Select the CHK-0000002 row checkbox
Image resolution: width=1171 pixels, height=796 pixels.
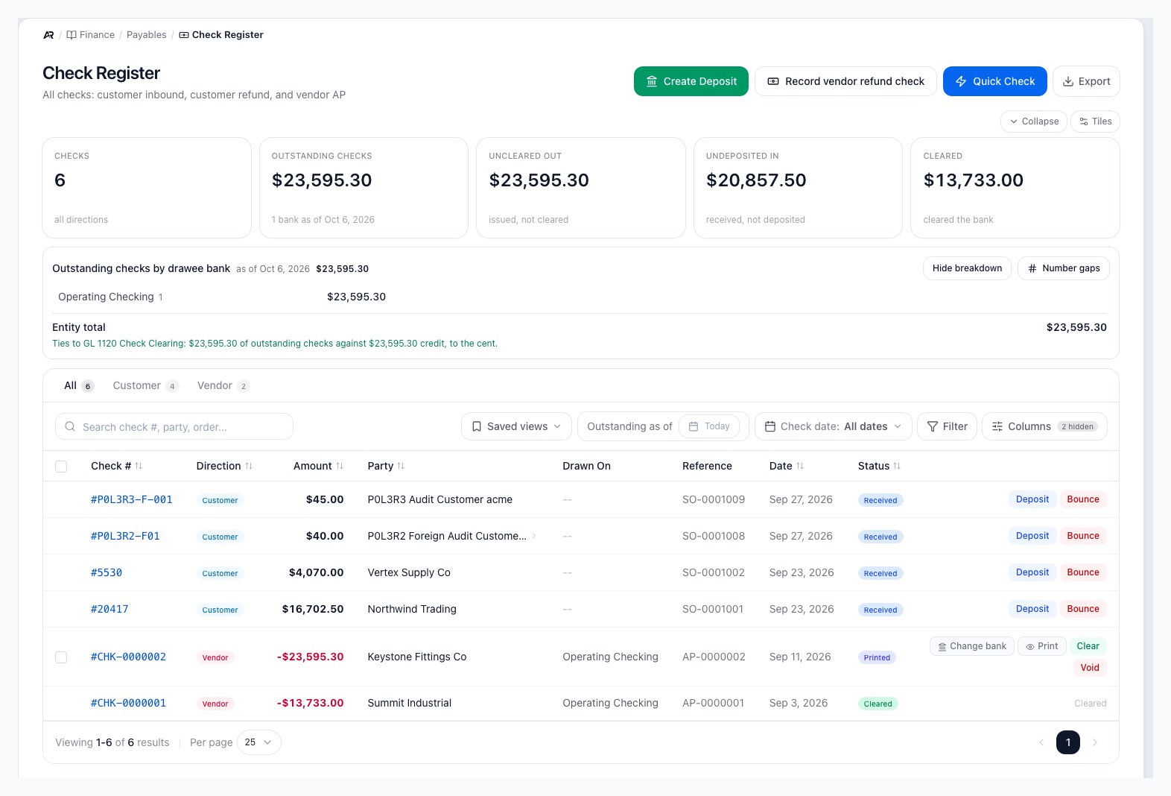(61, 657)
